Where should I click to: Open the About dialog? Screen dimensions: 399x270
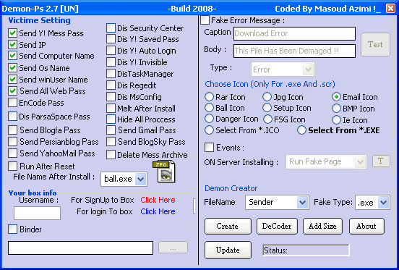click(x=366, y=226)
